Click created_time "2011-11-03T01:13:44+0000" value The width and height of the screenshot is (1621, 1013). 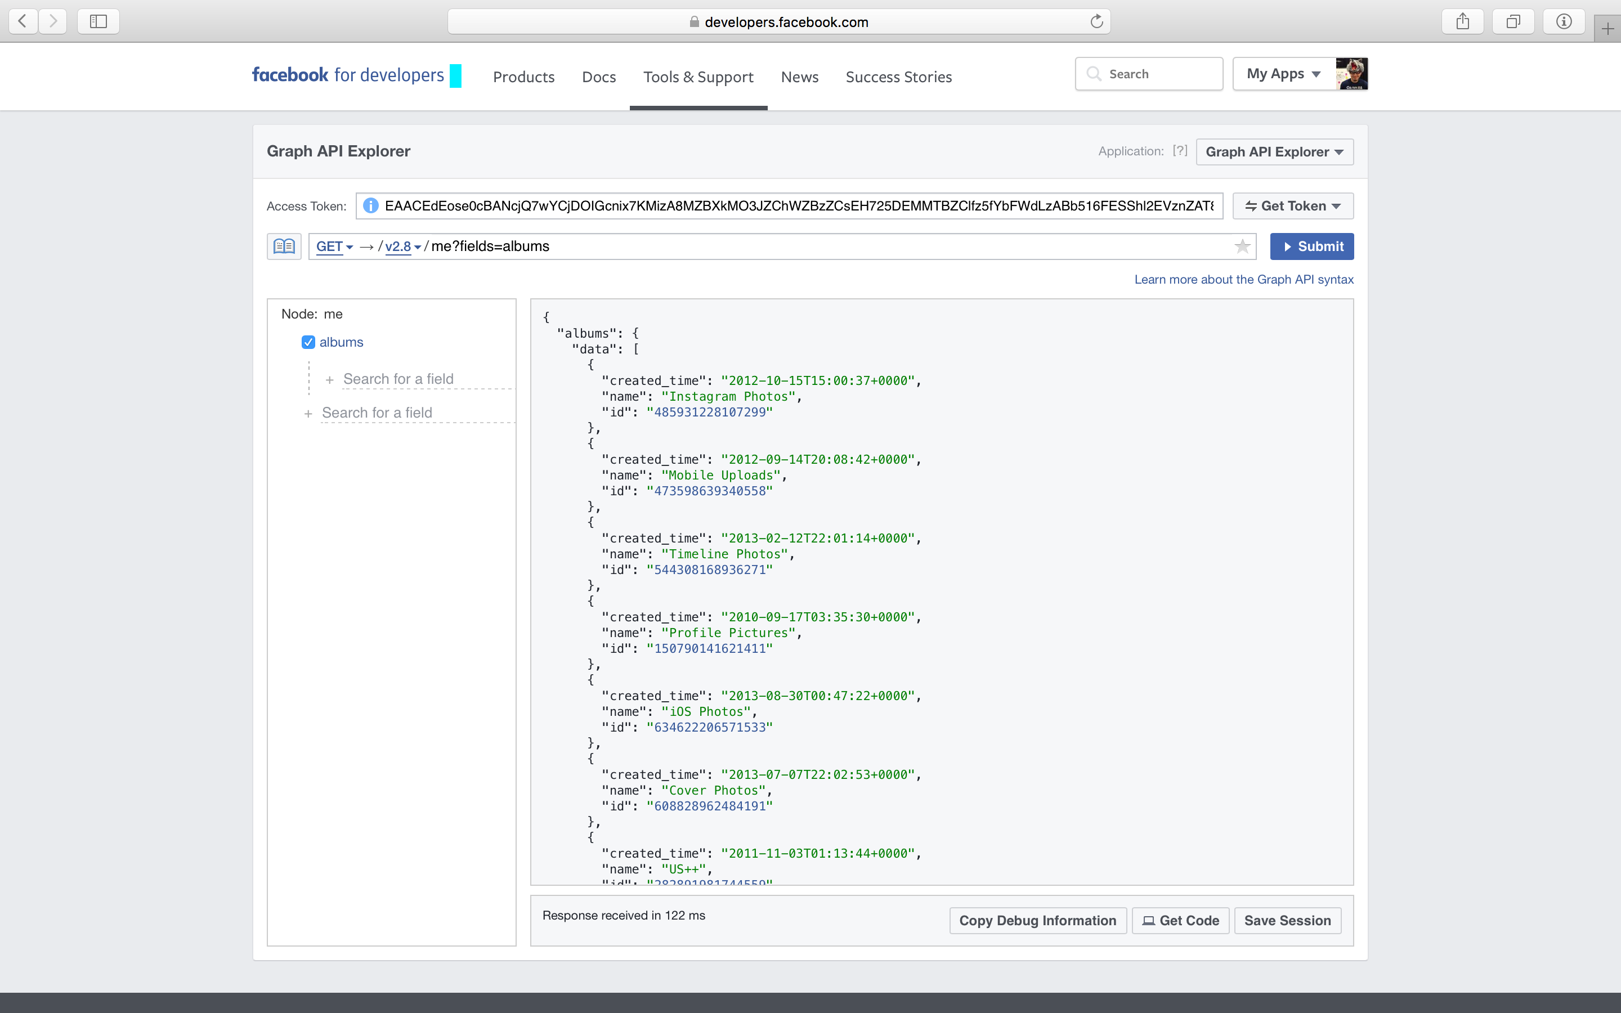click(x=818, y=853)
